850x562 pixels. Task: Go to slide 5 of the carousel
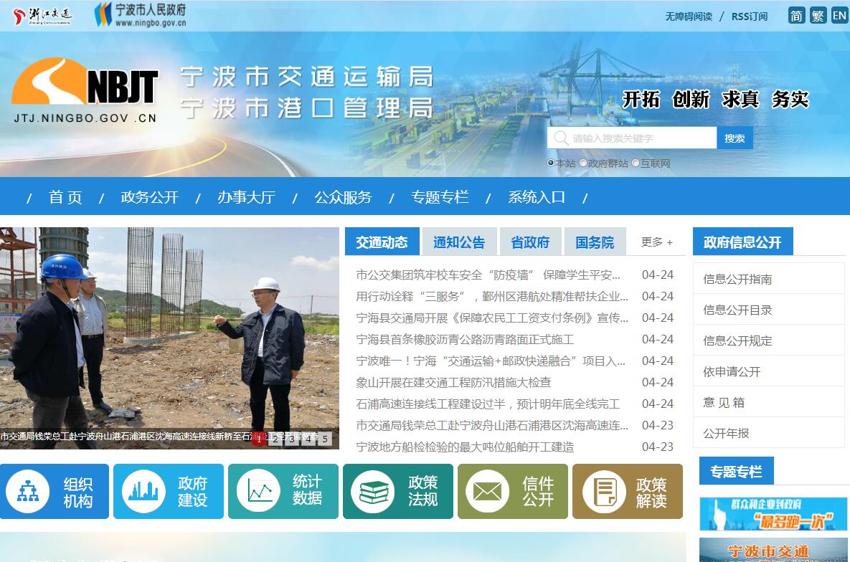tap(325, 439)
